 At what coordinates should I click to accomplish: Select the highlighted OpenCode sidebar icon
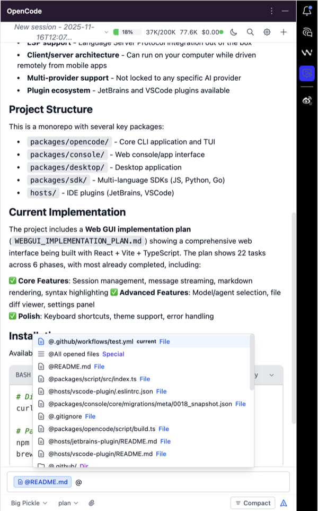(x=307, y=73)
